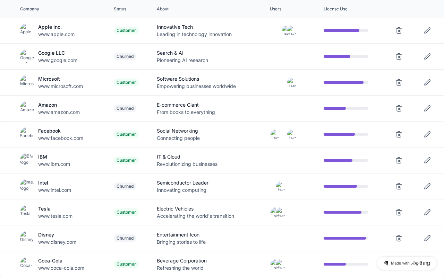This screenshot has height=277, width=444.
Task: Click Churned status badge for Google
Action: pyautogui.click(x=125, y=56)
